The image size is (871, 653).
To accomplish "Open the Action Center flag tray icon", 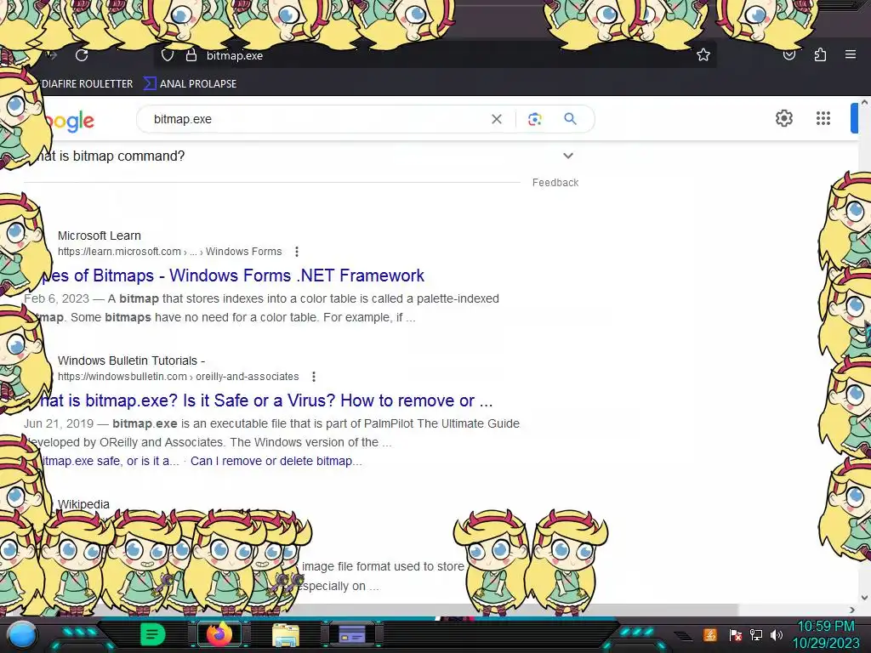I will [x=735, y=634].
